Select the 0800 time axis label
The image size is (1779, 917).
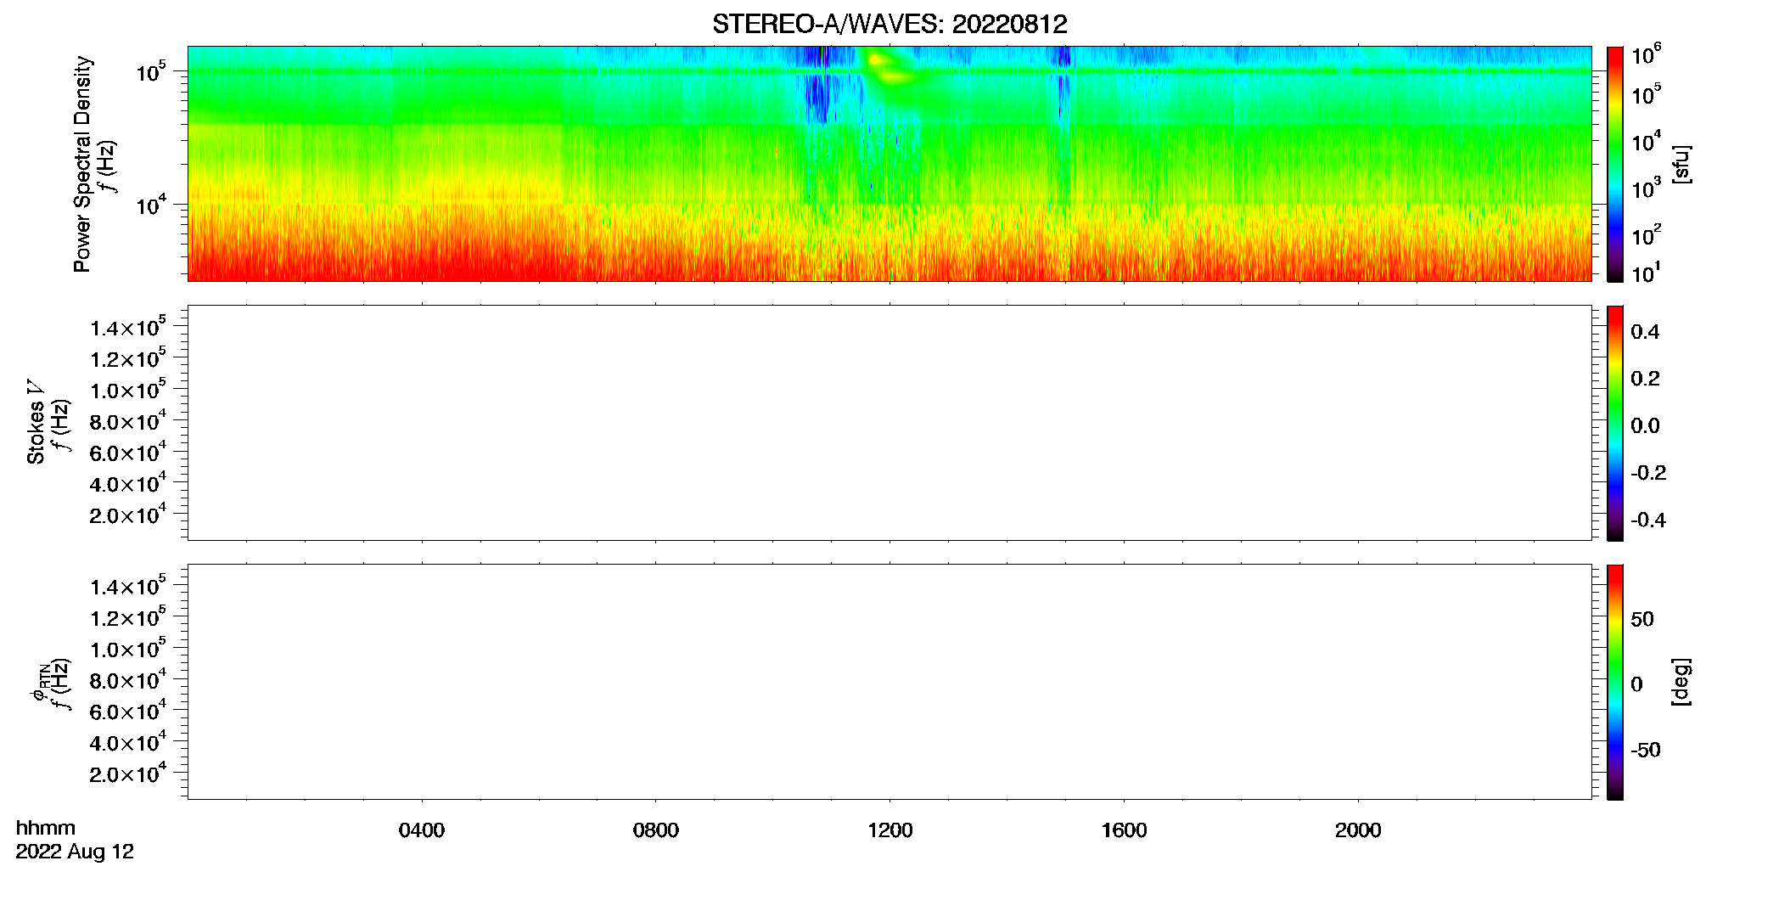click(656, 830)
